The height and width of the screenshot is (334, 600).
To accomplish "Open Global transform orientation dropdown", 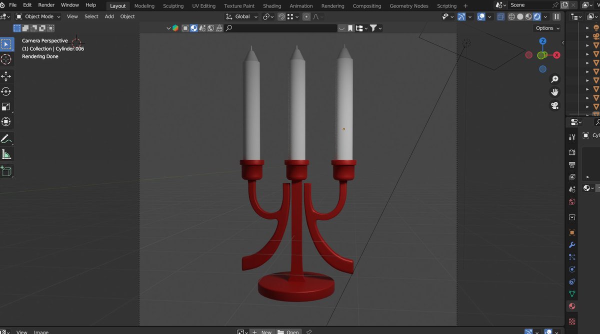I will [x=242, y=16].
